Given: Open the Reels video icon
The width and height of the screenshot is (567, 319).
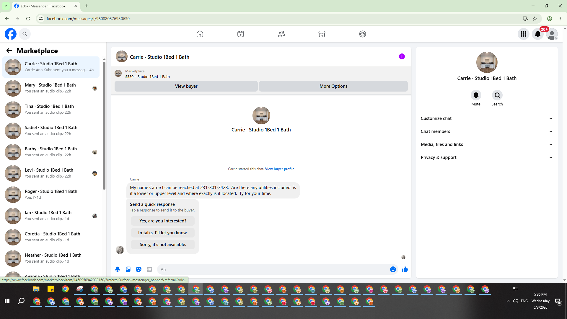Looking at the screenshot, I should click(241, 34).
